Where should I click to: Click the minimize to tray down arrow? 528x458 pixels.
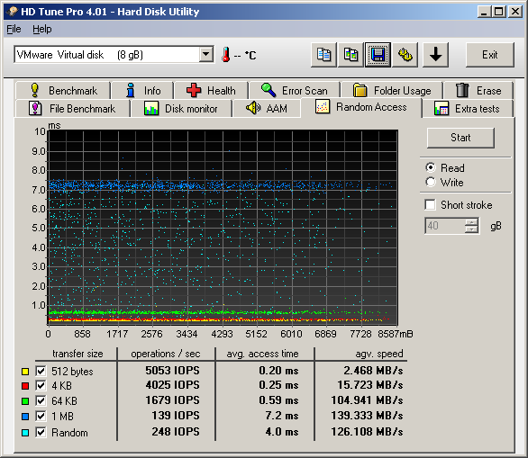click(x=435, y=55)
